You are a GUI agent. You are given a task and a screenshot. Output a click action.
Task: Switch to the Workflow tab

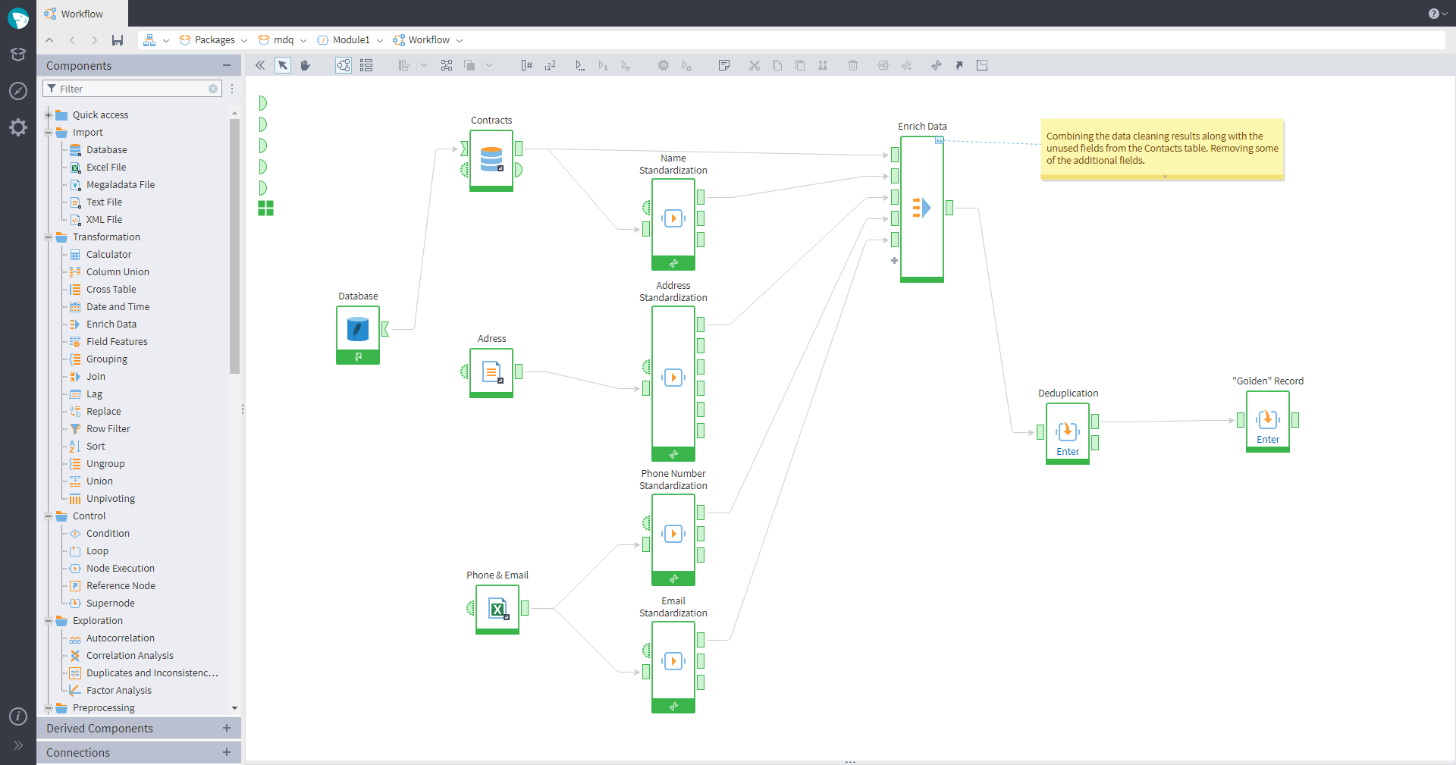[82, 14]
